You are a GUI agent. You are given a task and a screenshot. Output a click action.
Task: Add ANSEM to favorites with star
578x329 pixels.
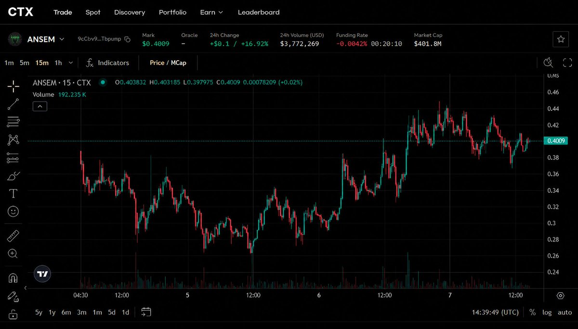pos(561,39)
